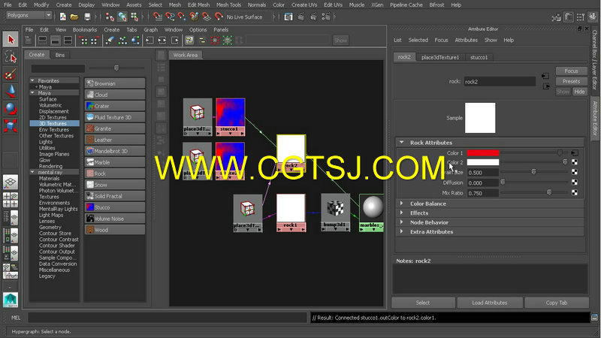Viewport: 601px width, 338px height.
Task: Click Hypershade rearrange graph icon
Action: pyautogui.click(x=122, y=40)
